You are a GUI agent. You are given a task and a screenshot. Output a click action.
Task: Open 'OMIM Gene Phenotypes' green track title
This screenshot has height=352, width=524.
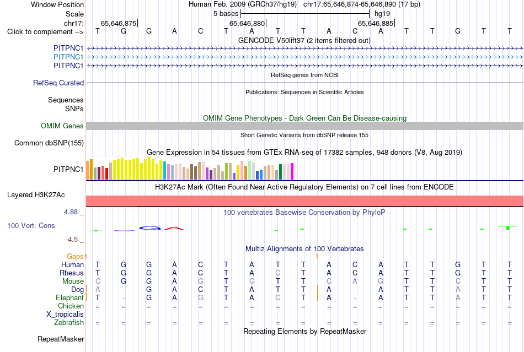pos(304,118)
